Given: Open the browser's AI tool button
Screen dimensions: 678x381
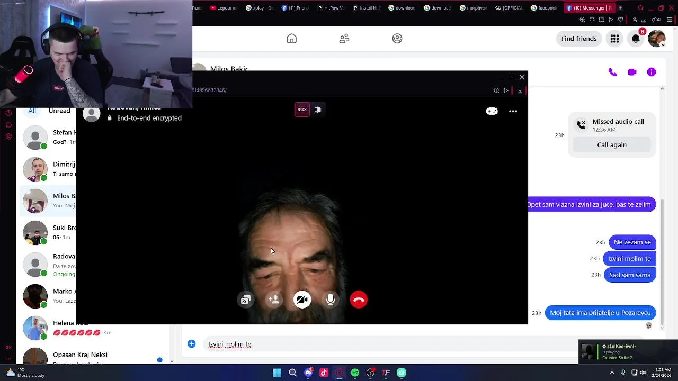Looking at the screenshot, I should click(657, 20).
